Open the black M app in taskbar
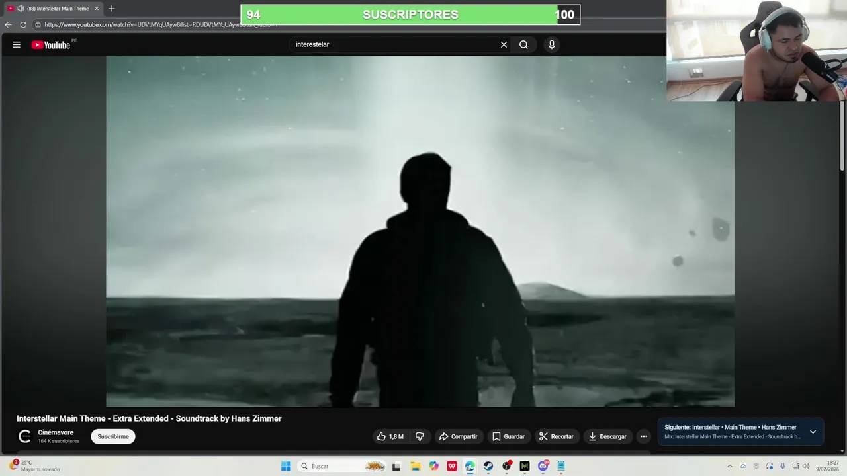 [525, 466]
